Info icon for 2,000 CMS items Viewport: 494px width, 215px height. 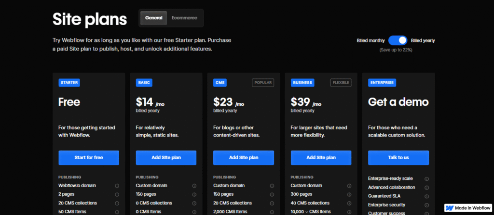(x=272, y=212)
